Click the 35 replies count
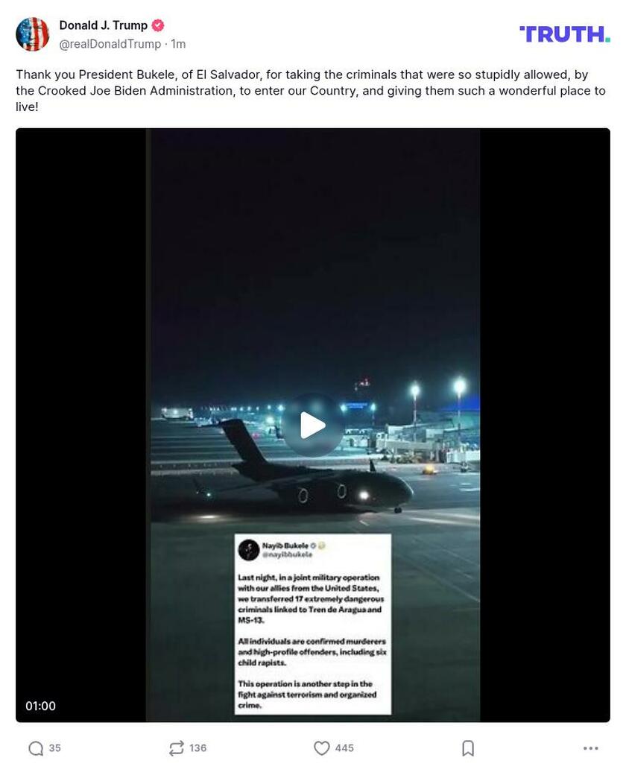626x781 pixels. [x=55, y=747]
